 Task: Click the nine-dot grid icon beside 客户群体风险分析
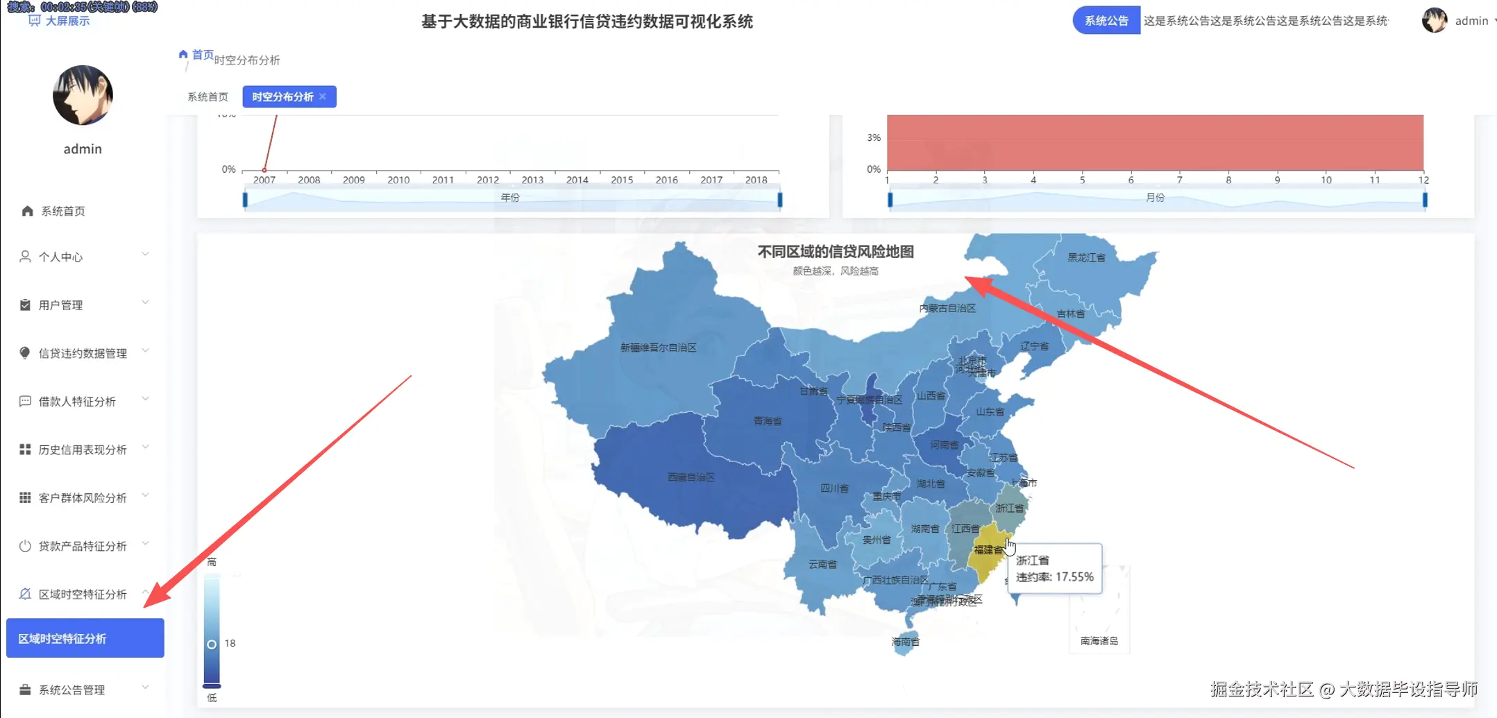[25, 497]
